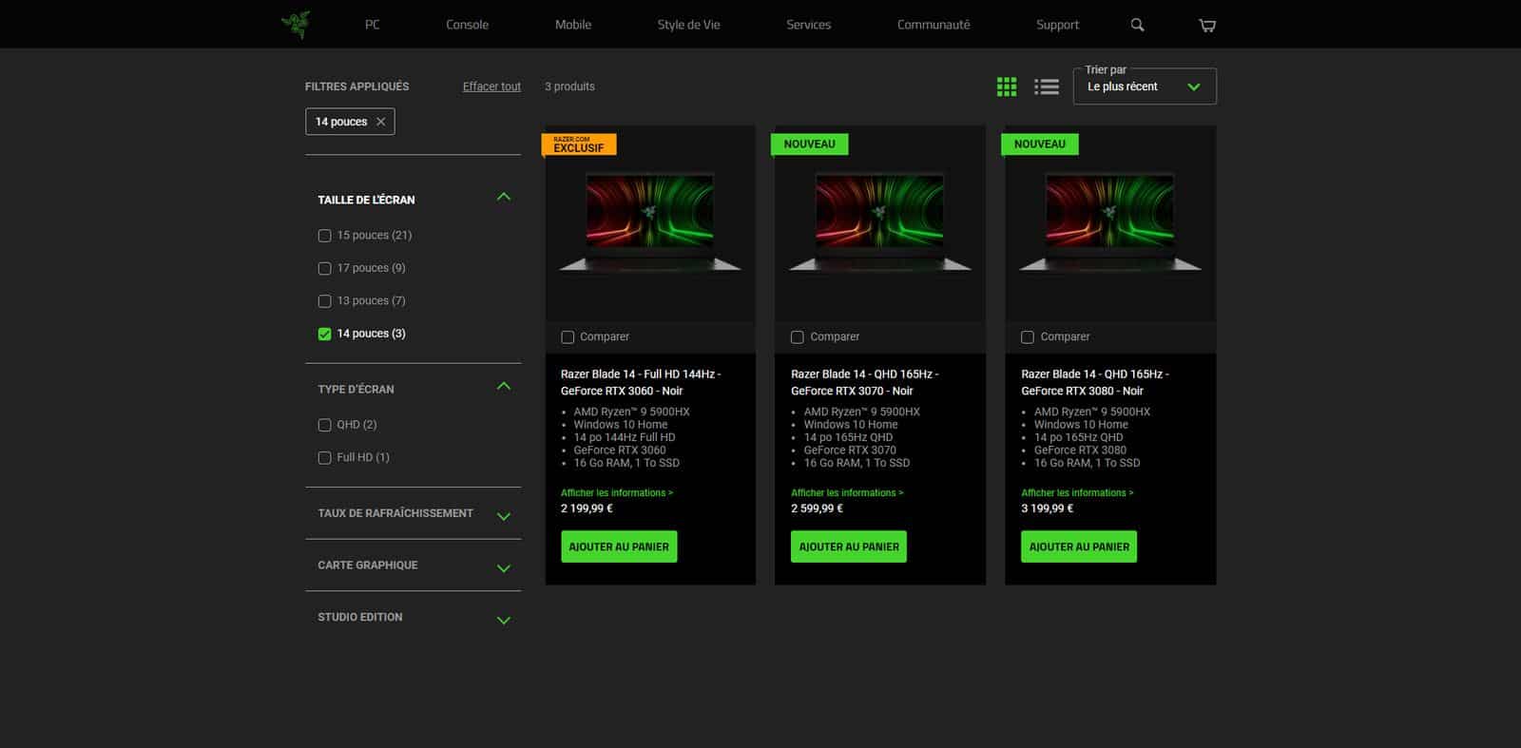Click the Filtres appliqués heading
Screen dimensions: 1521x748
pos(356,86)
